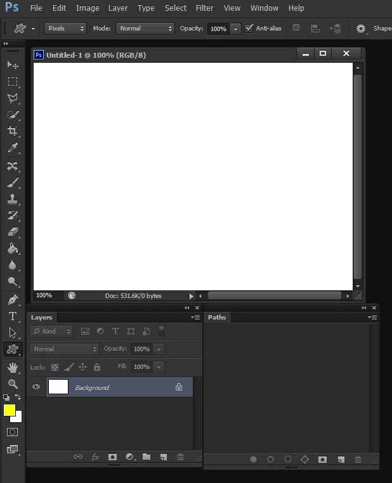Open the Edit menu
Screen dimensions: 392x483
59,8
